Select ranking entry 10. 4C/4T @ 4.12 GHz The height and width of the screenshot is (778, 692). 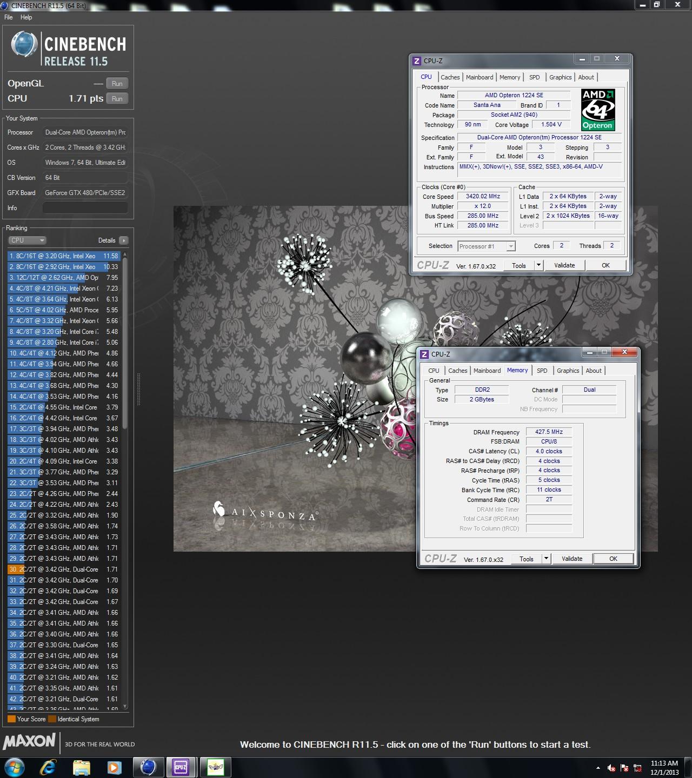click(64, 353)
